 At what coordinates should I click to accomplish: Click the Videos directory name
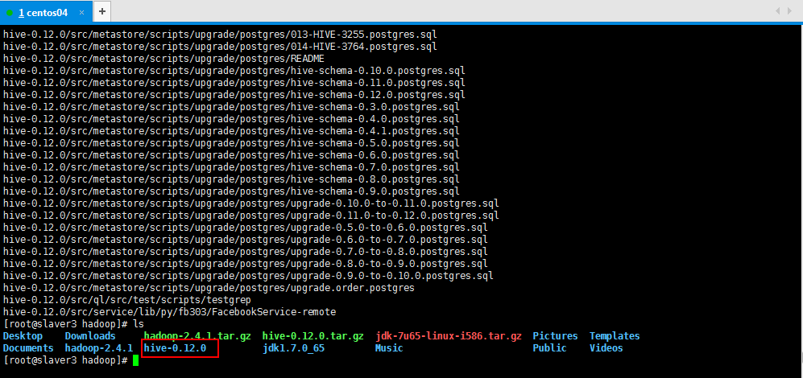tap(606, 348)
